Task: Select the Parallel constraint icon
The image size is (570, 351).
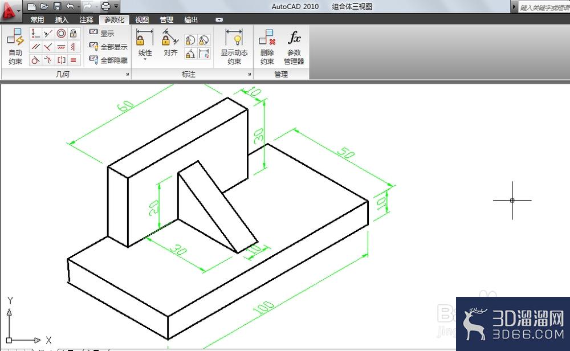Action: (35, 47)
